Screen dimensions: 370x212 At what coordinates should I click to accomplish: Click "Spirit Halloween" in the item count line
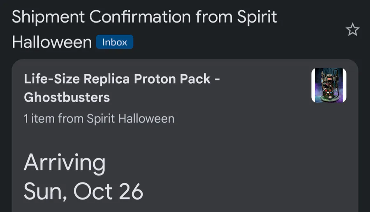coord(130,119)
